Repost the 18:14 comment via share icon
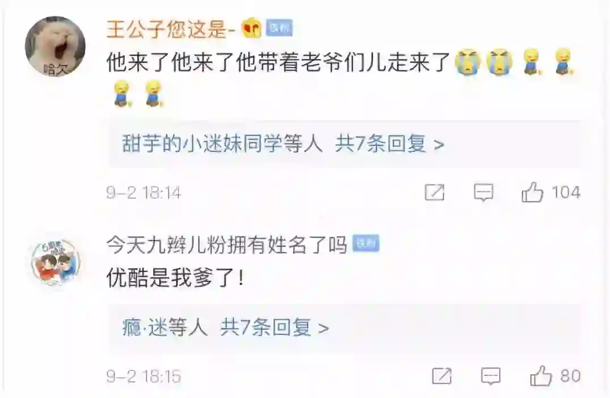610x398 pixels. [x=435, y=192]
